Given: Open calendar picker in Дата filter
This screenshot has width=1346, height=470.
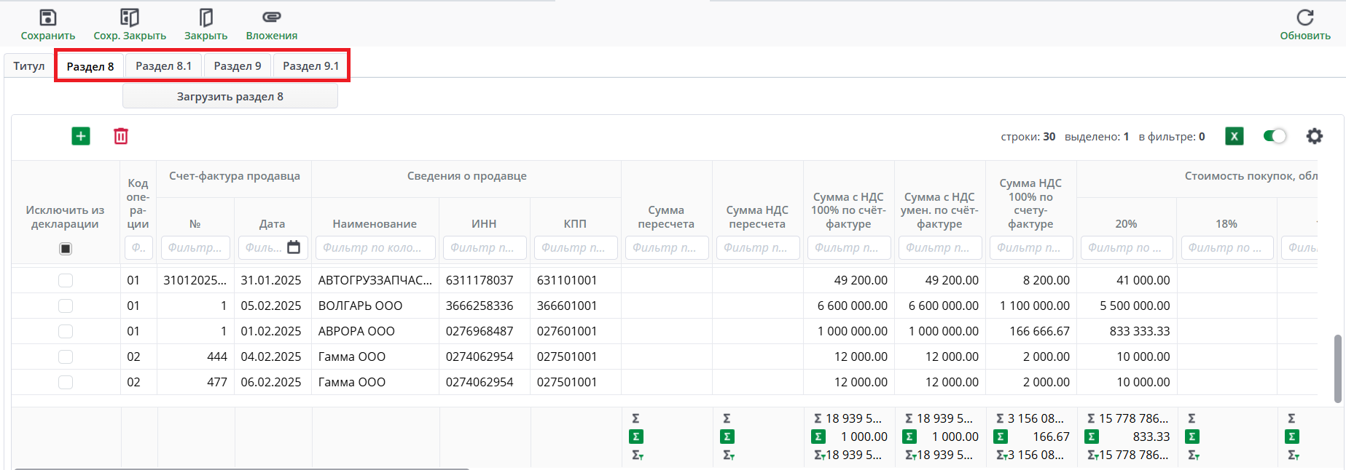Looking at the screenshot, I should (294, 247).
